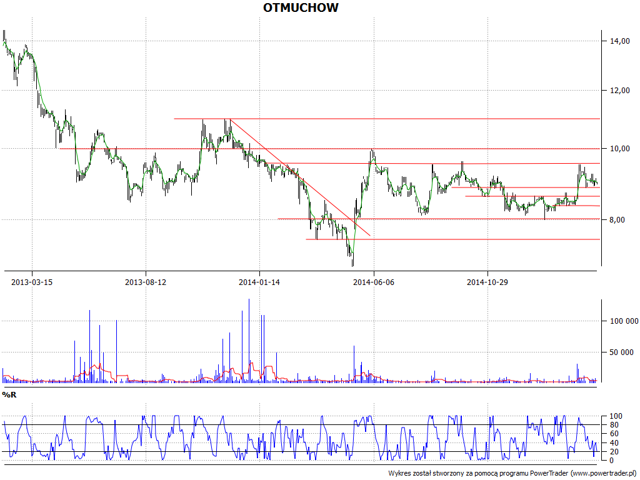Click the 0 value on %R axis
640x480 pixels.
click(x=612, y=461)
